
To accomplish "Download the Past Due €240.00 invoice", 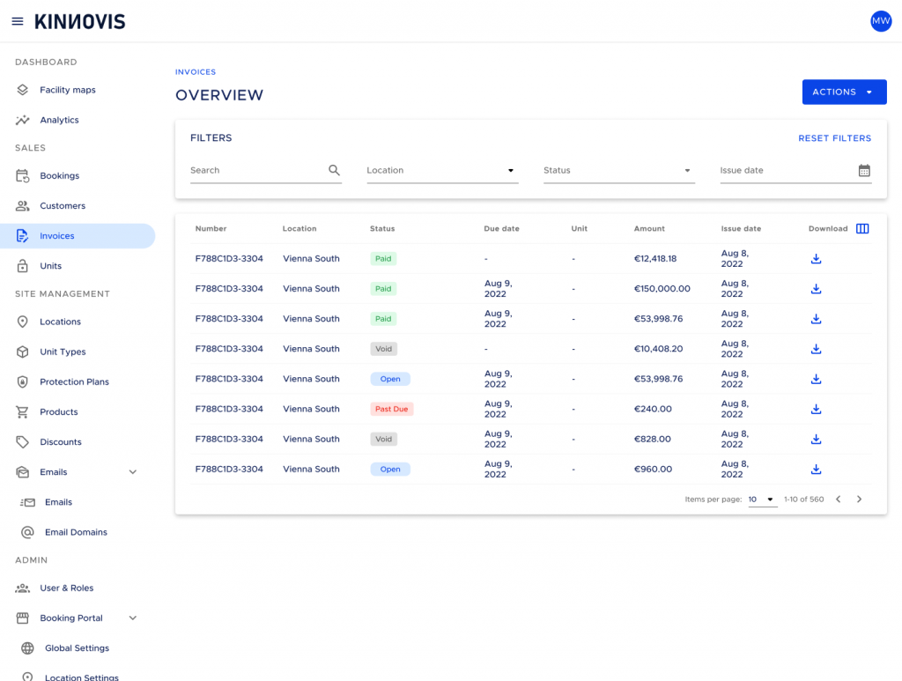I will point(816,409).
